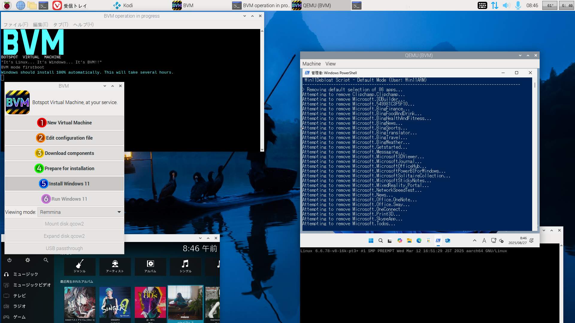Click Windows Start button in QEMU
This screenshot has height=323, width=575.
click(x=371, y=241)
